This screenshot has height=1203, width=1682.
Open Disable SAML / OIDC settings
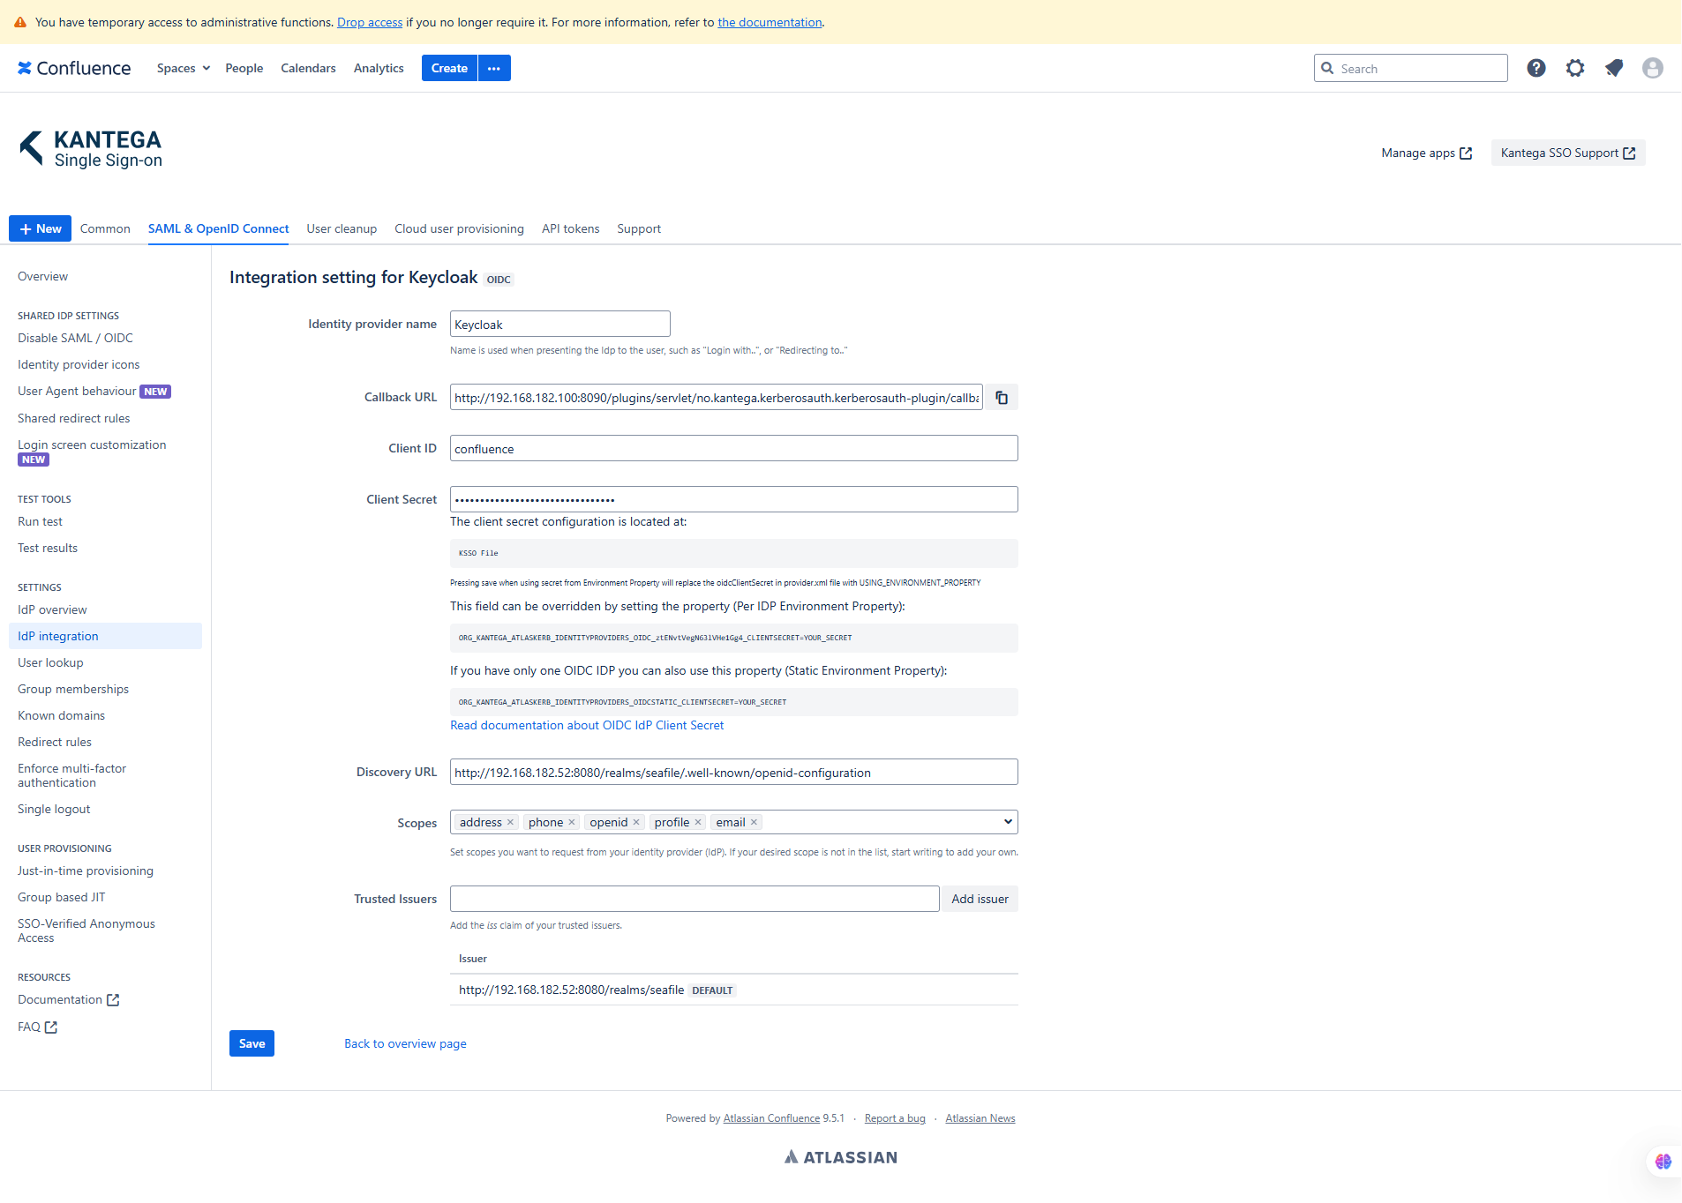click(x=75, y=338)
